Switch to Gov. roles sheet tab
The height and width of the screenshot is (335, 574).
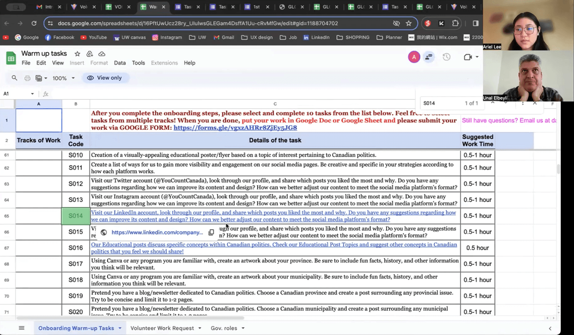pyautogui.click(x=224, y=328)
